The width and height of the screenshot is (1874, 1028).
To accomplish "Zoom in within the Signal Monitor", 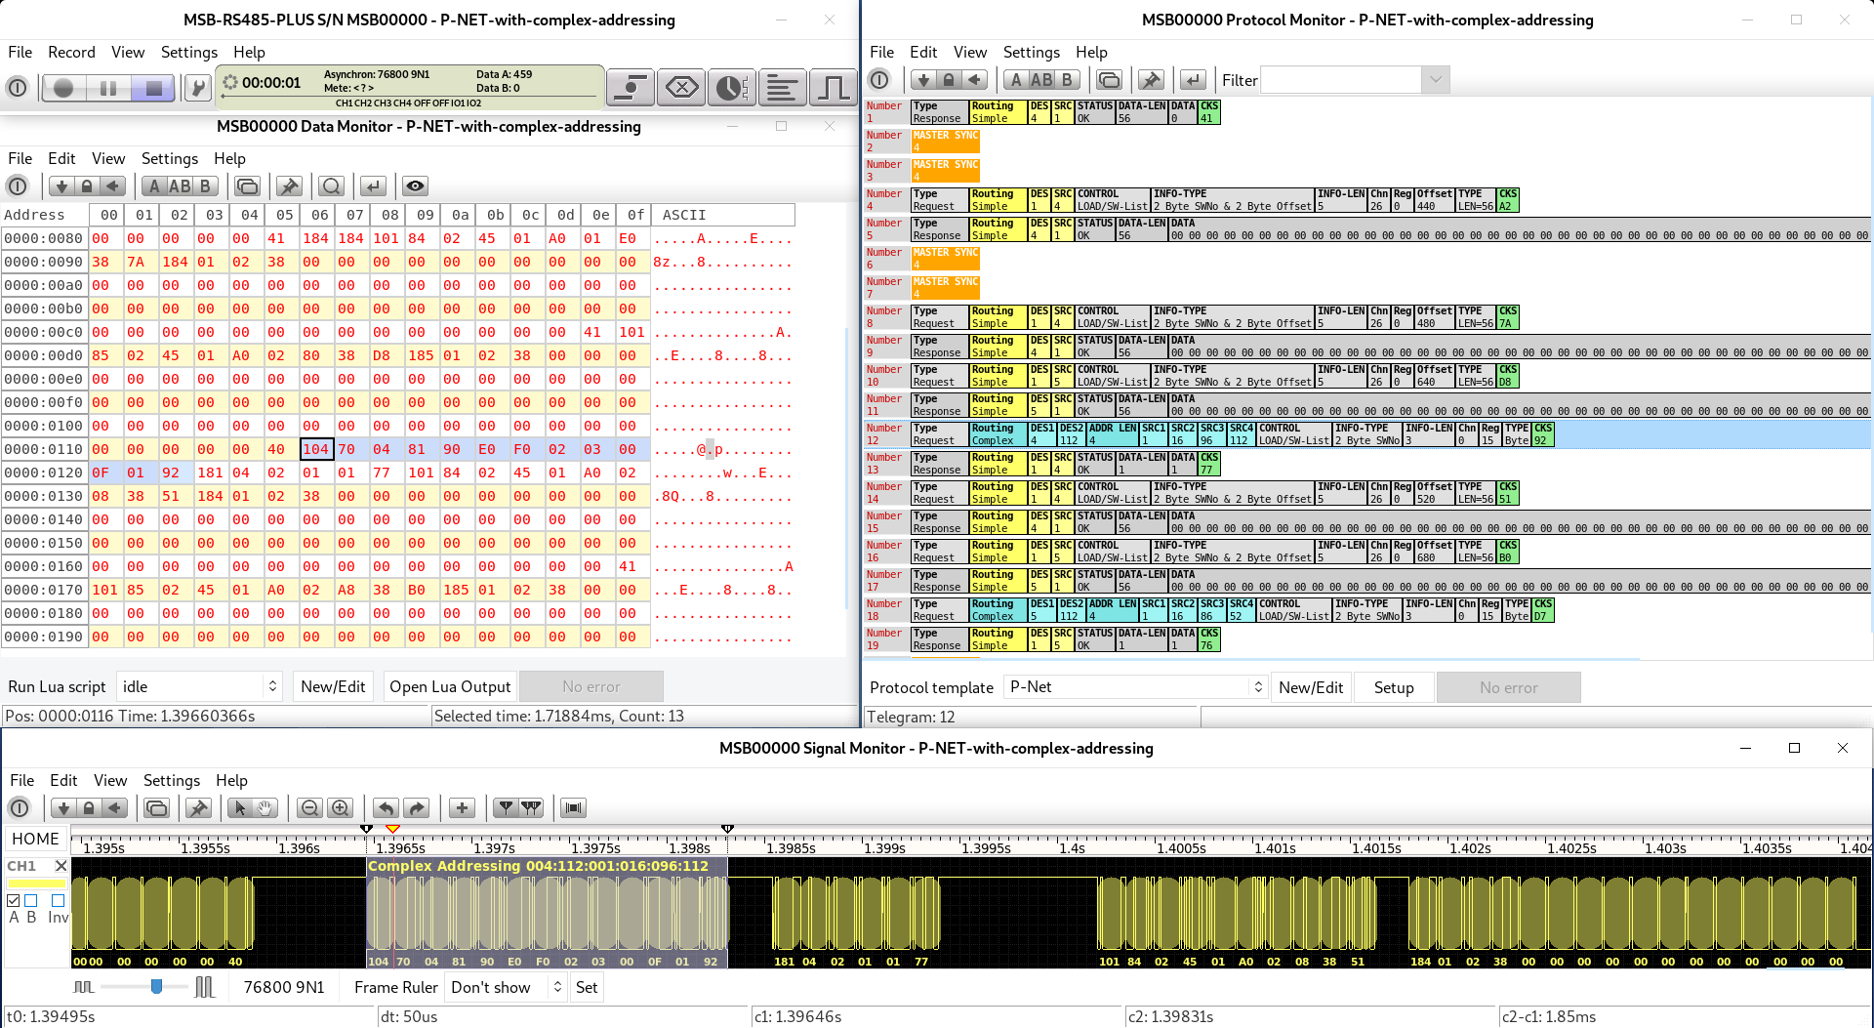I will (x=340, y=808).
